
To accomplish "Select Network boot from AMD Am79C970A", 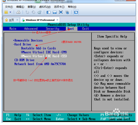I will 40,64.
